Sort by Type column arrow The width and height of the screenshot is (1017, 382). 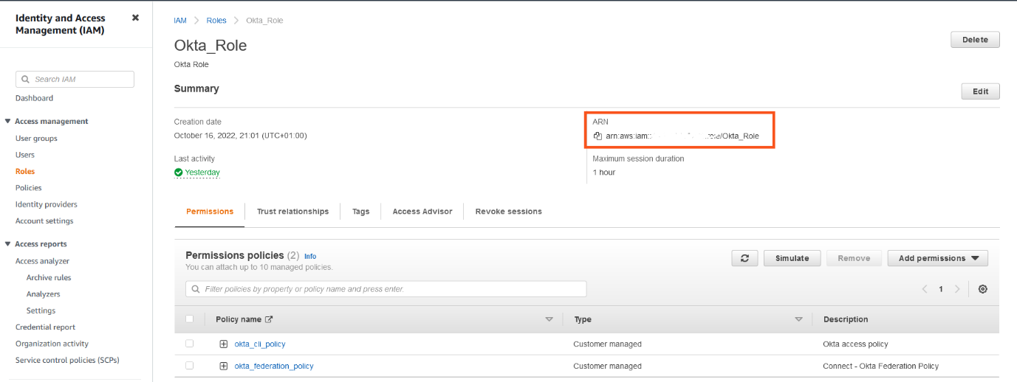798,319
